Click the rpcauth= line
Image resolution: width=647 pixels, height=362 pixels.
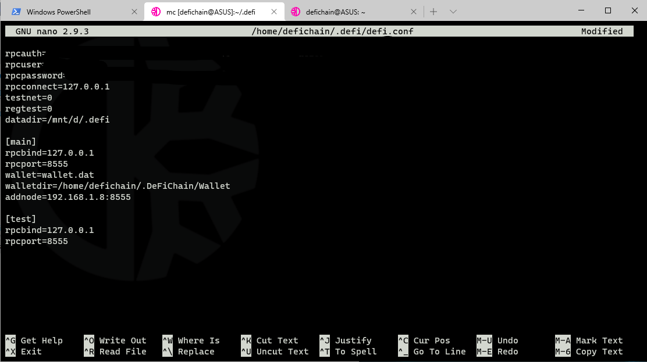click(x=25, y=53)
